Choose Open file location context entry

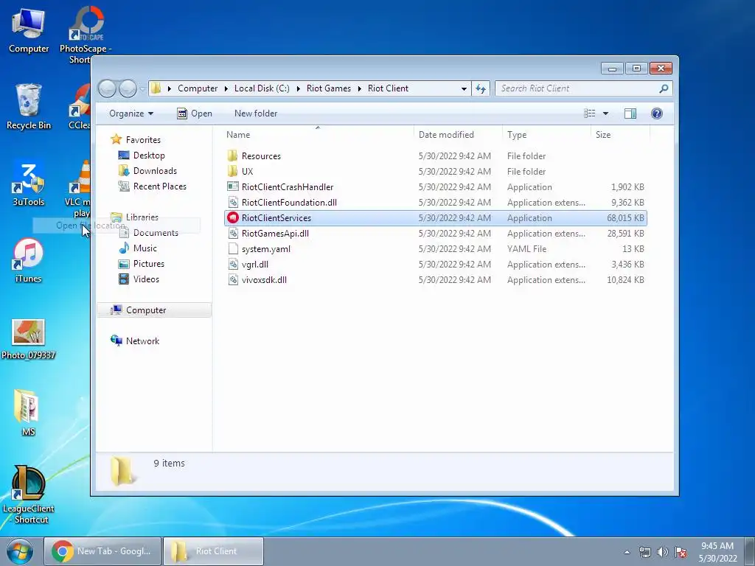116,226
